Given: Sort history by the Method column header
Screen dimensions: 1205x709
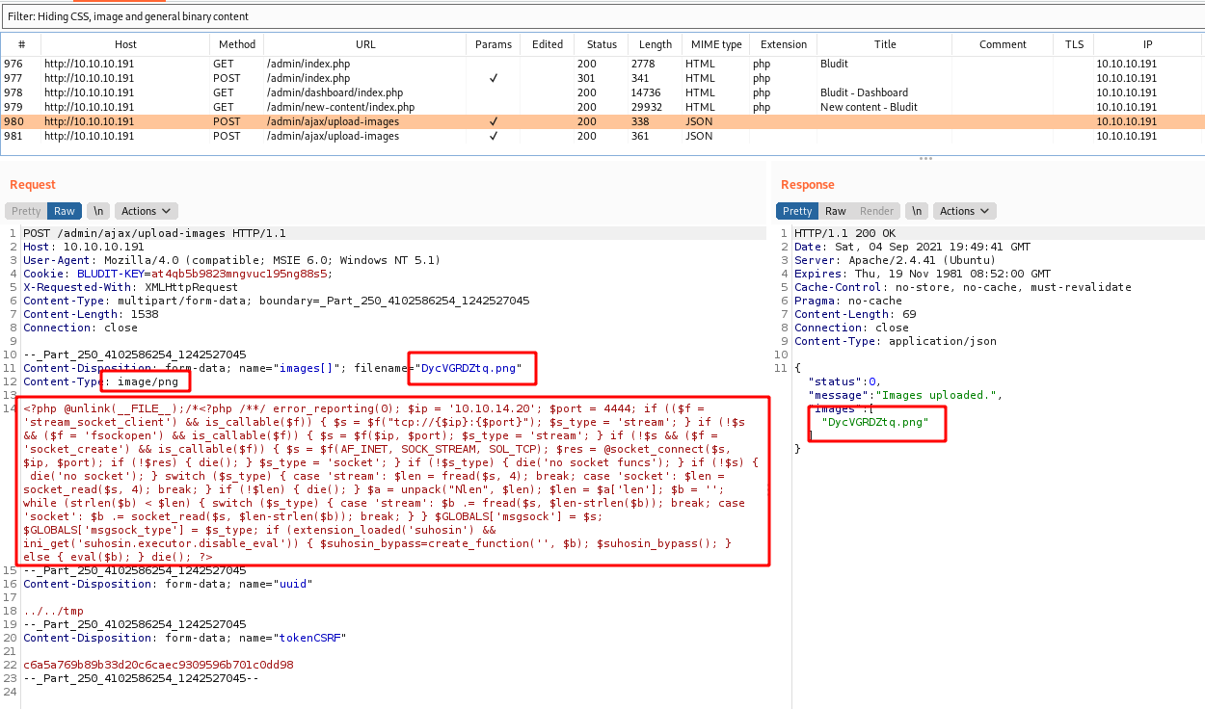Looking at the screenshot, I should (x=237, y=44).
